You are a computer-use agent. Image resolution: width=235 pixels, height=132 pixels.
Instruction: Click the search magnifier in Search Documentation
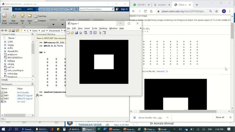113,9
